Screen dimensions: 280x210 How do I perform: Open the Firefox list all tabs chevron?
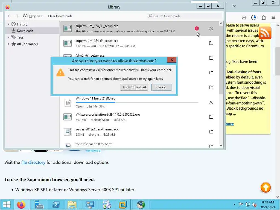tap(235, 6)
